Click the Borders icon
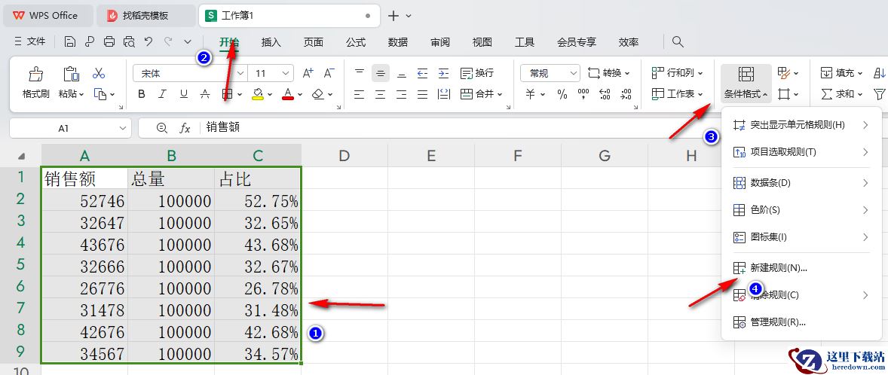Viewport: 888px width, 375px height. [x=227, y=94]
